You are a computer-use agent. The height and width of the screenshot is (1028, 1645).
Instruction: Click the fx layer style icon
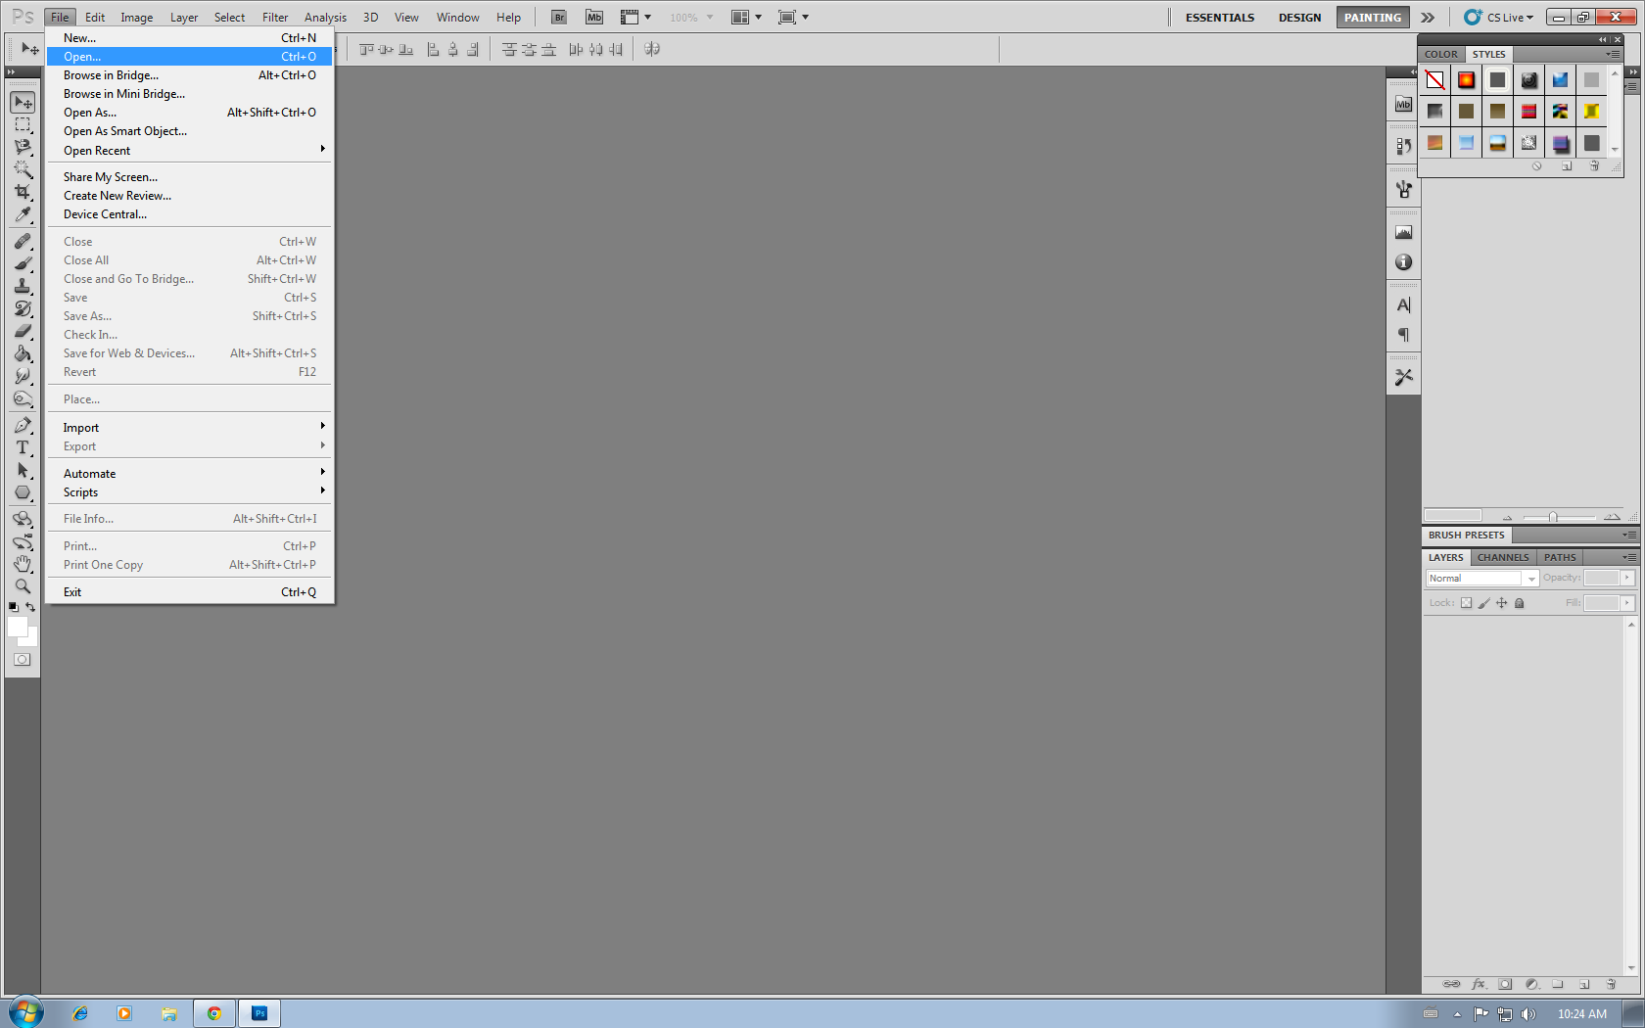(1479, 984)
